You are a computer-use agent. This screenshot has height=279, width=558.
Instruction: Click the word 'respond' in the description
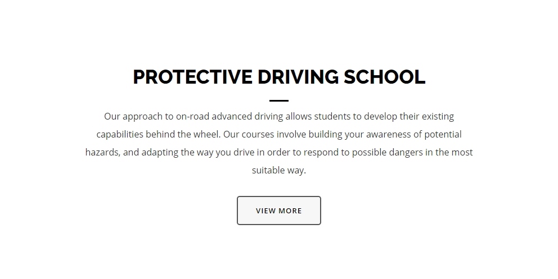pyautogui.click(x=321, y=153)
